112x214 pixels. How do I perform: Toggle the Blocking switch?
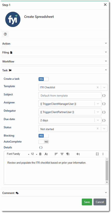click(44, 136)
